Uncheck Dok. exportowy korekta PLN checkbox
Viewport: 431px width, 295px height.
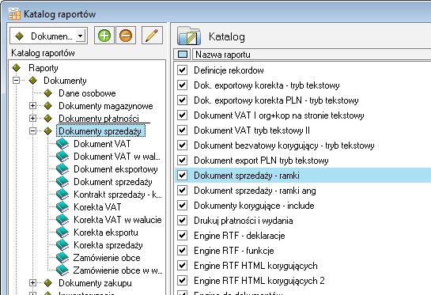182,100
